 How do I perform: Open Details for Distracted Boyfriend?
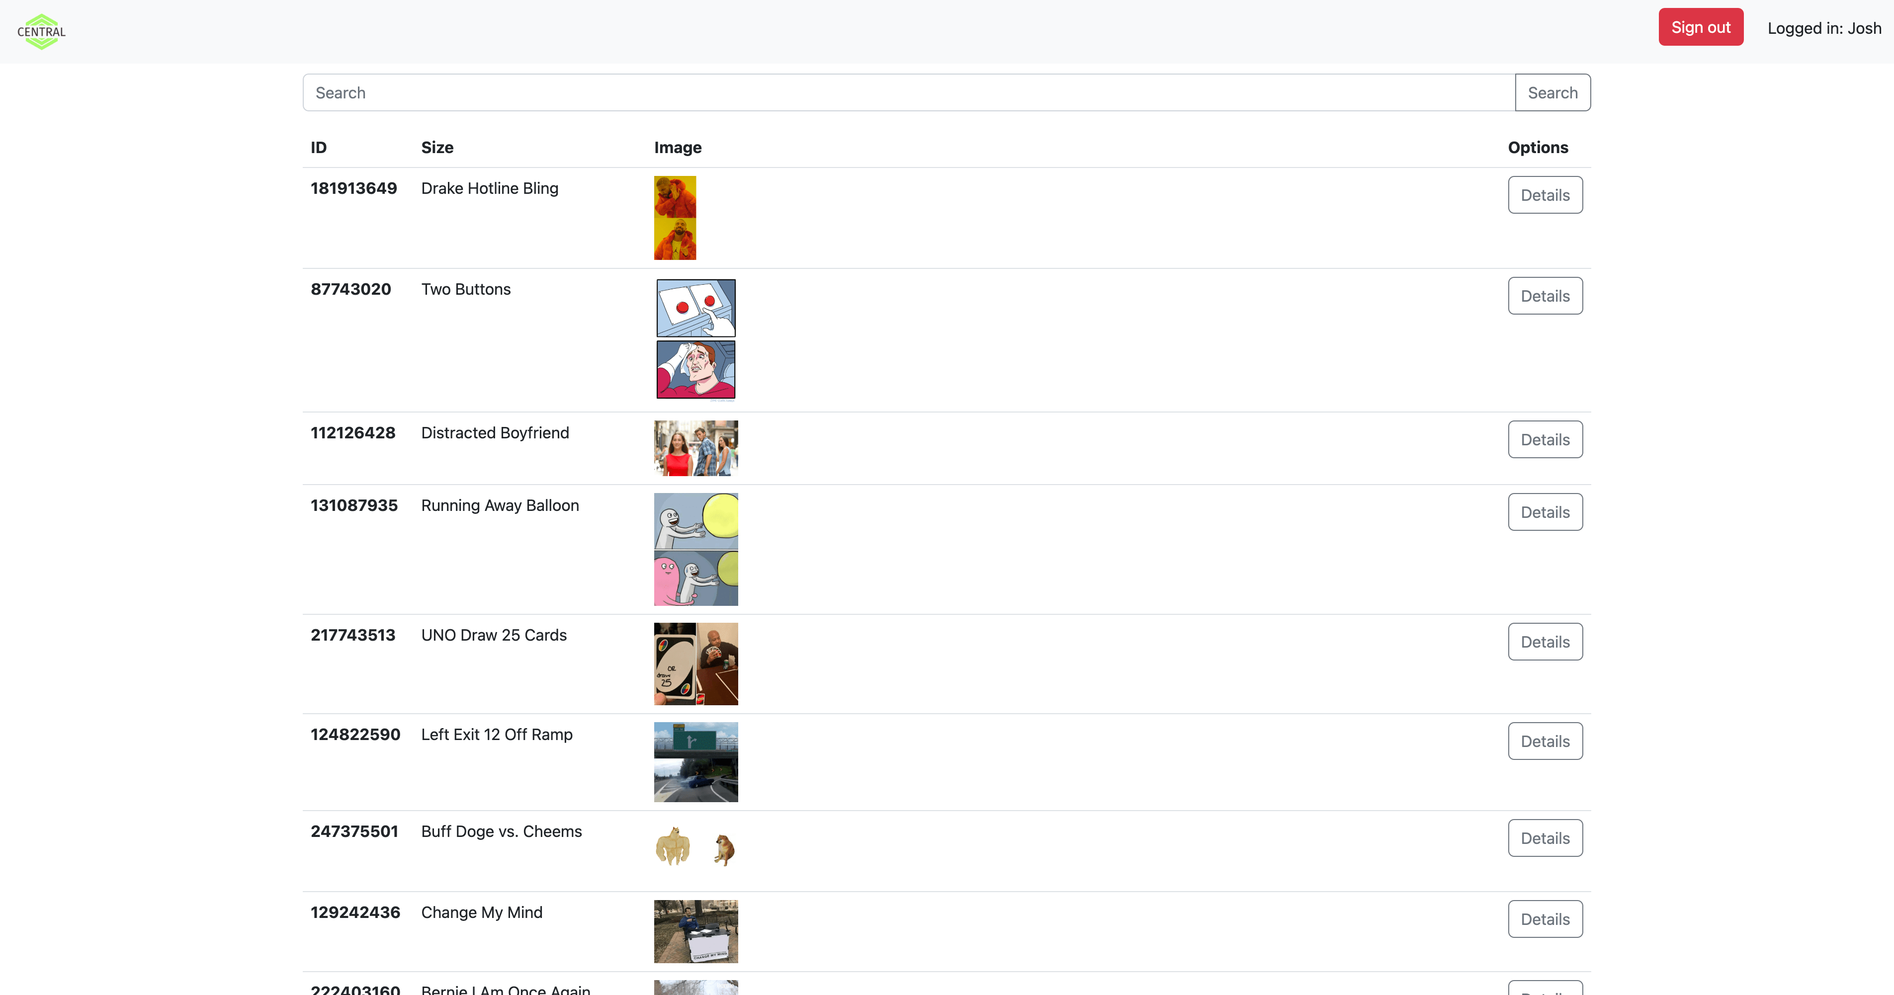pyautogui.click(x=1545, y=439)
